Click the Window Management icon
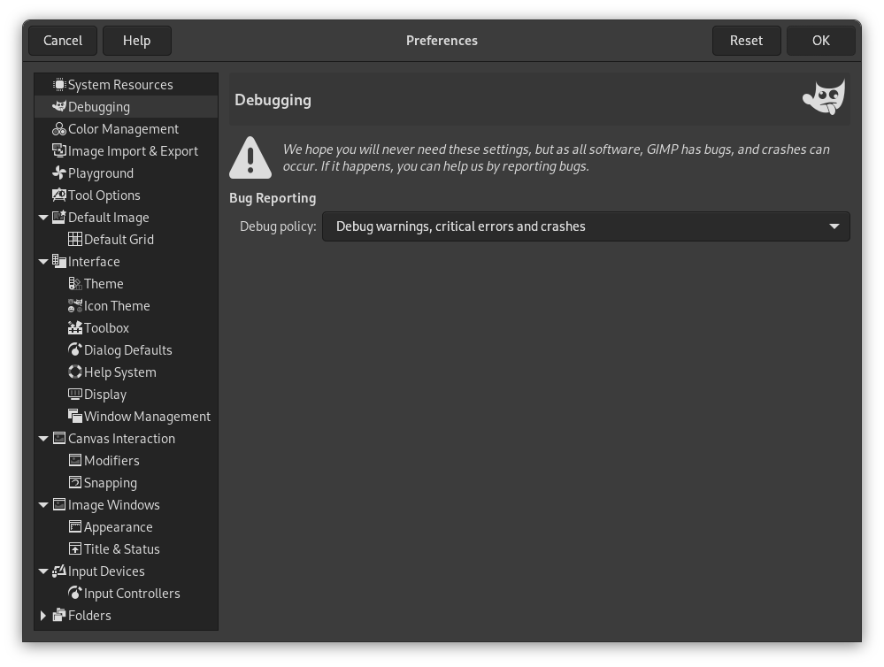Image resolution: width=884 pixels, height=667 pixels. click(x=75, y=416)
